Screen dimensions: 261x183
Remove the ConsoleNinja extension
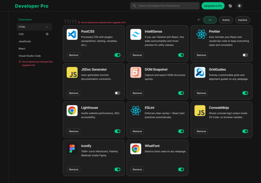(x=201, y=131)
